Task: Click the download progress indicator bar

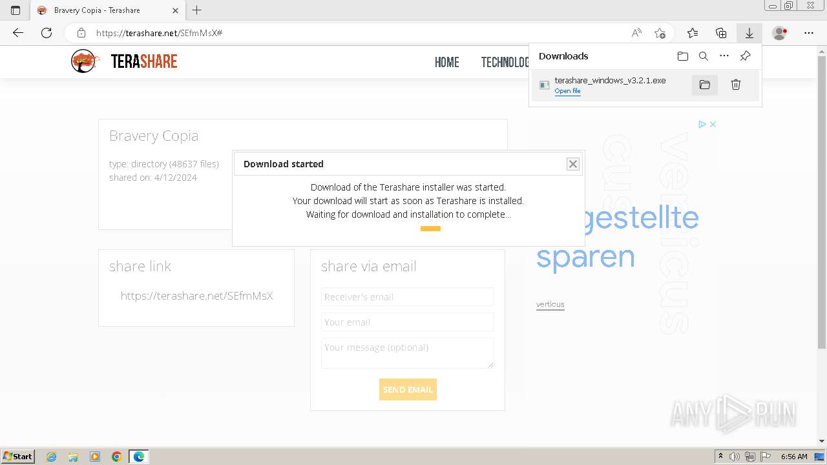Action: [x=430, y=229]
